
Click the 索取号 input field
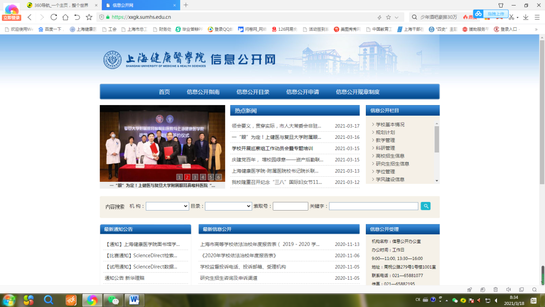tap(290, 206)
